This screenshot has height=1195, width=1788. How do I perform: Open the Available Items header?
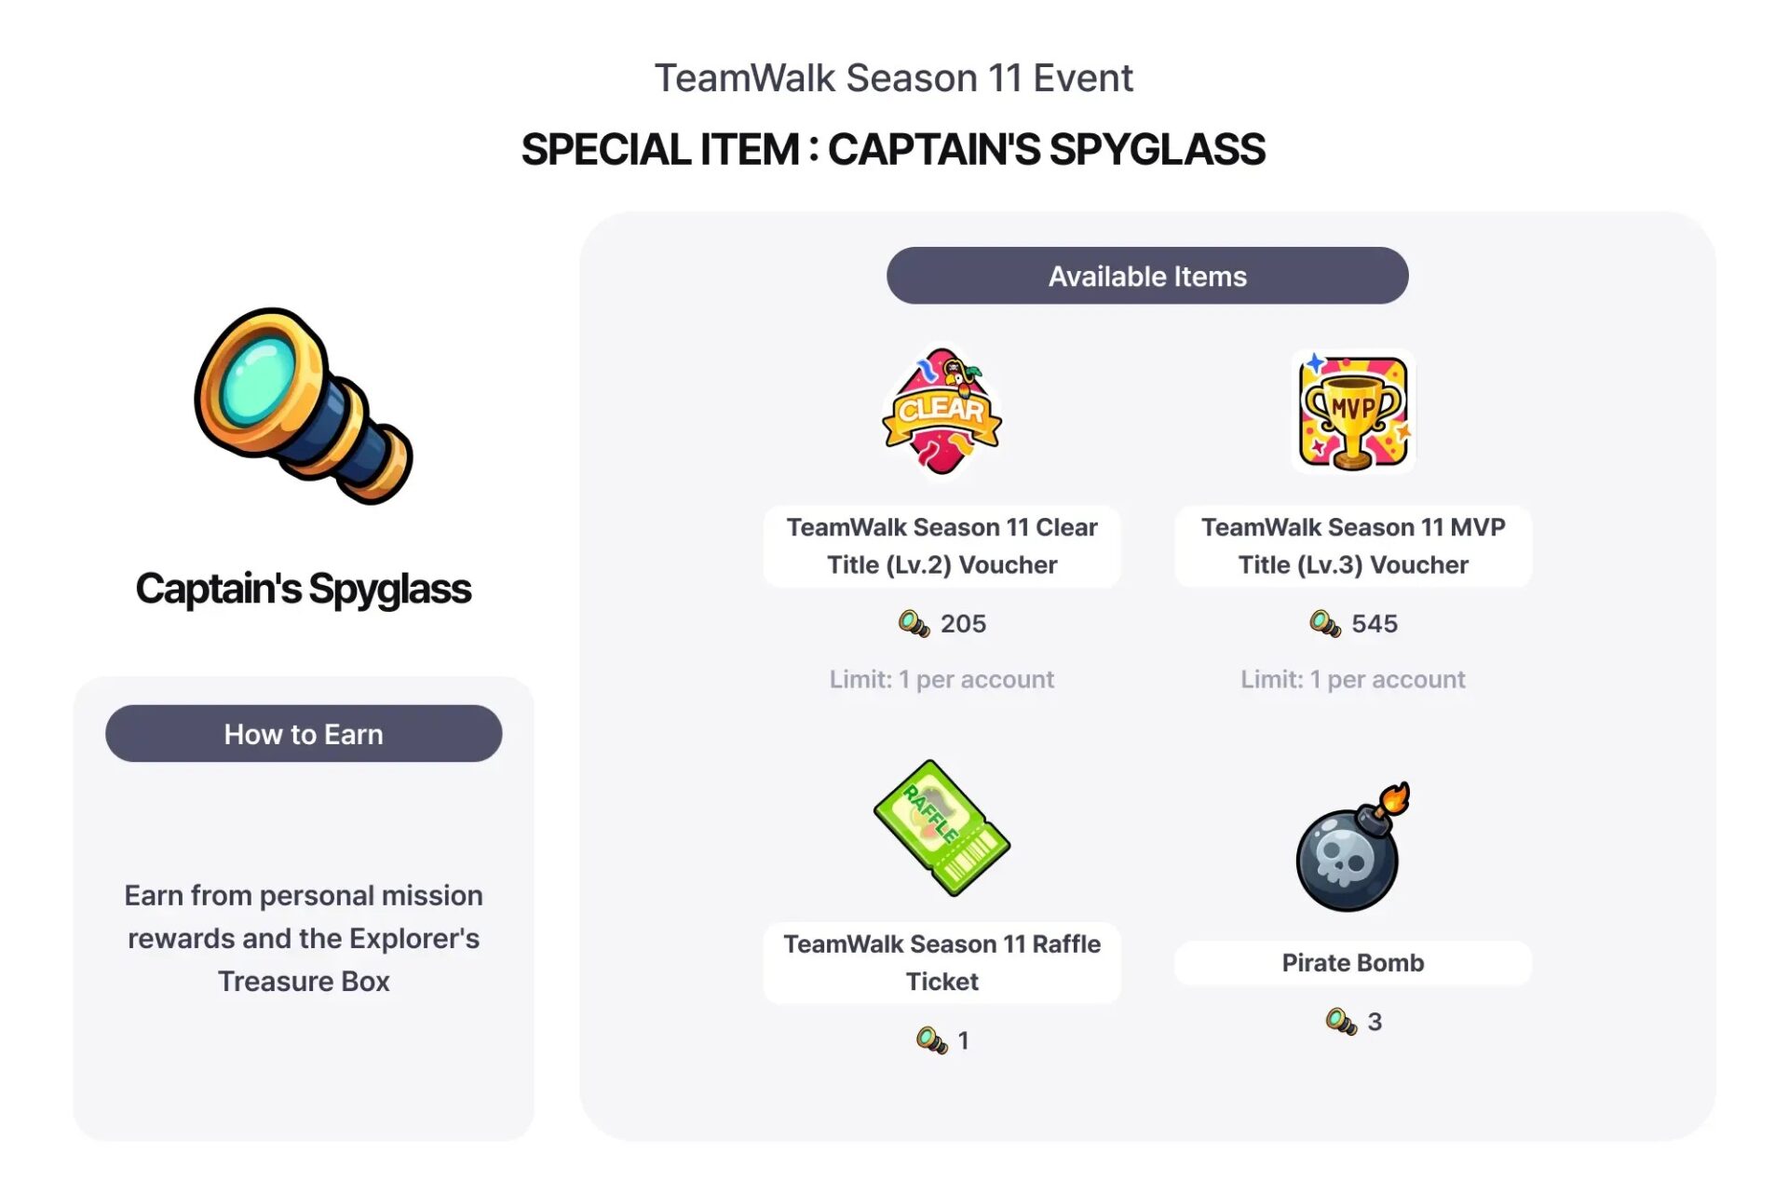1147,276
